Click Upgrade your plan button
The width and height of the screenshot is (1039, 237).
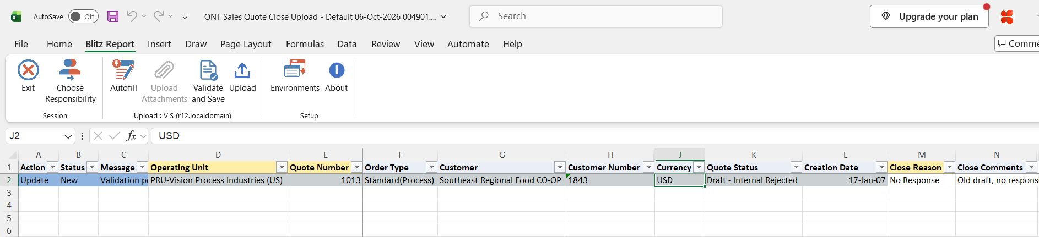tap(929, 16)
